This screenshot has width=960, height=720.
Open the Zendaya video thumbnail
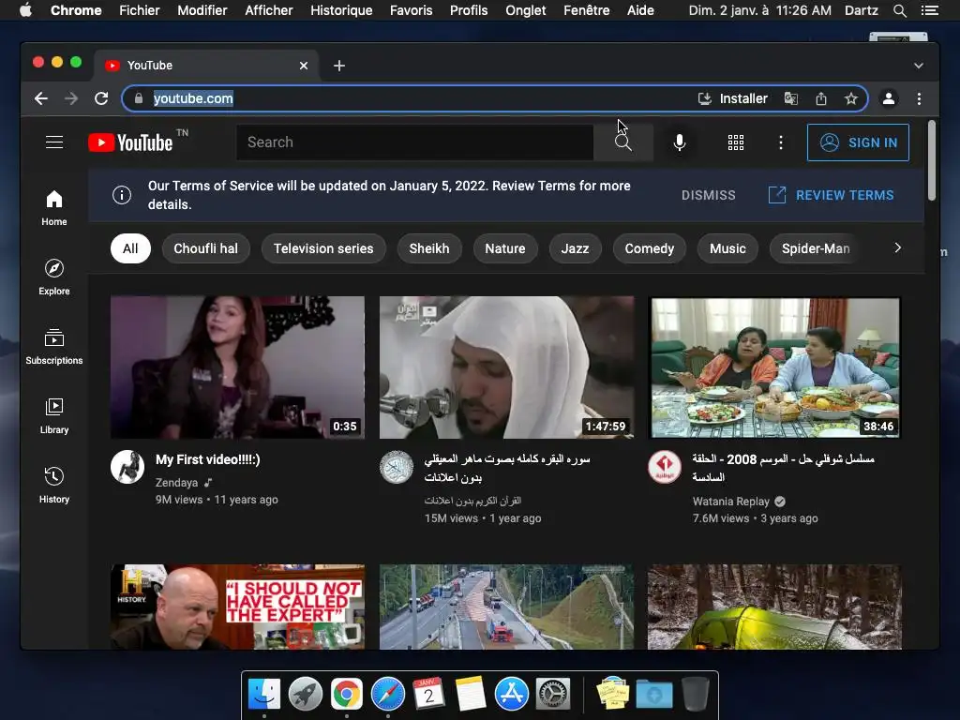tap(237, 367)
